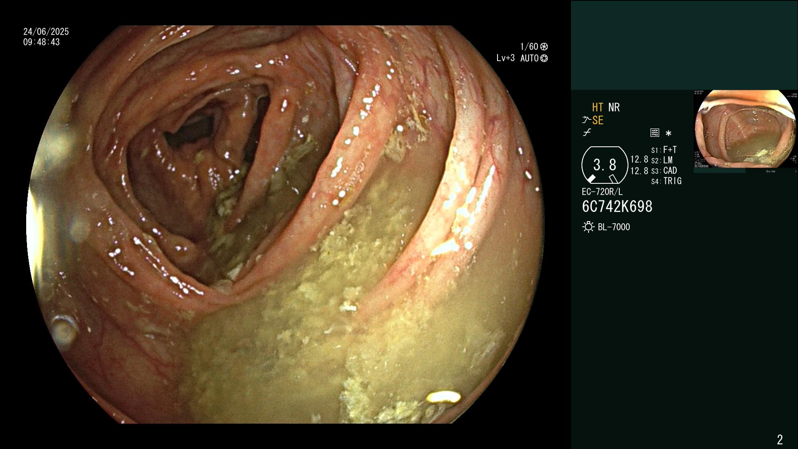The width and height of the screenshot is (798, 449).
Task: Click the lower 12.8 diameter value
Action: 639,170
